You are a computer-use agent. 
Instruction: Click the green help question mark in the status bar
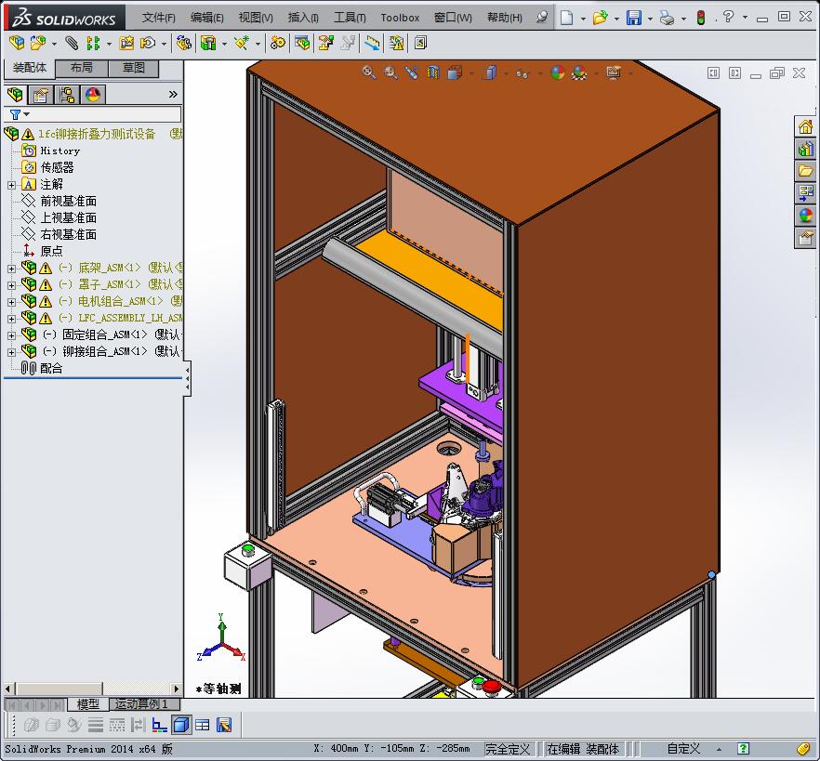tap(743, 749)
